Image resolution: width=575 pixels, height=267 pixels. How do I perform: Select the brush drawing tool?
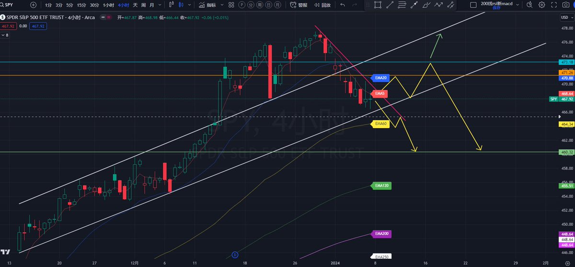point(426,5)
